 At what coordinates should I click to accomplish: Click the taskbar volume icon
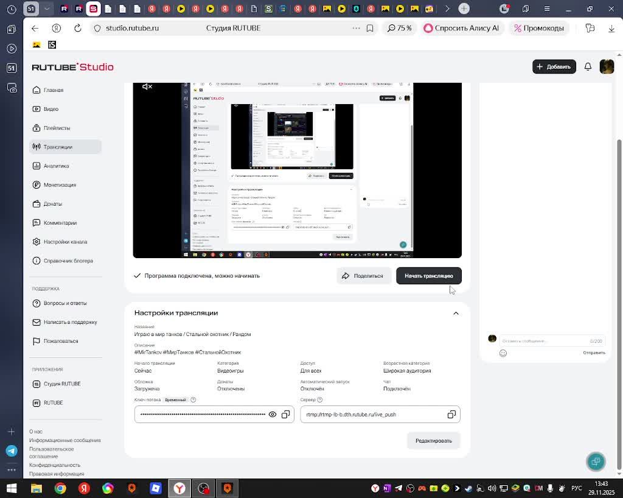[x=492, y=488]
